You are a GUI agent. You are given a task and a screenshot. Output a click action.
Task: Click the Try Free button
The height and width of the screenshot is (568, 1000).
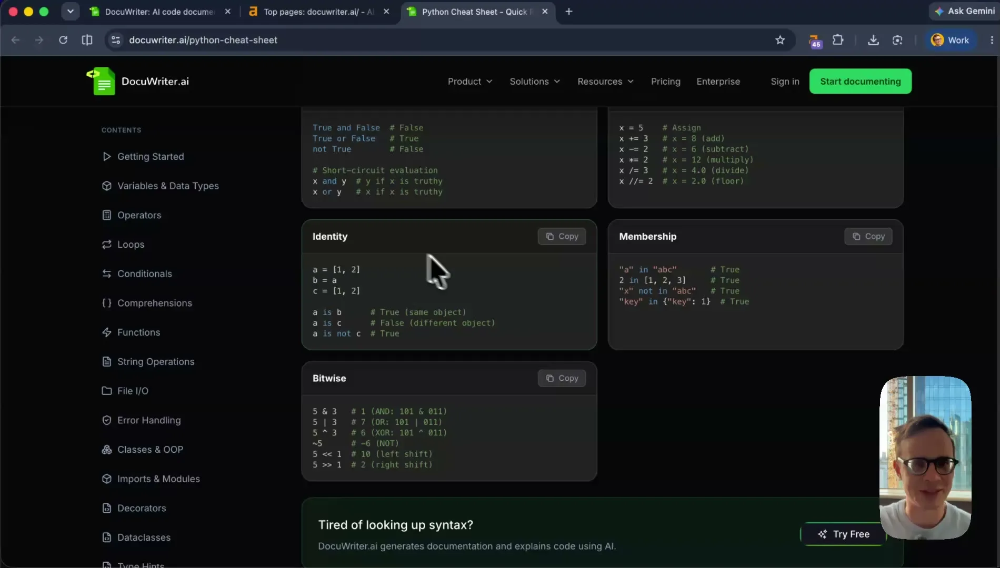pyautogui.click(x=843, y=534)
